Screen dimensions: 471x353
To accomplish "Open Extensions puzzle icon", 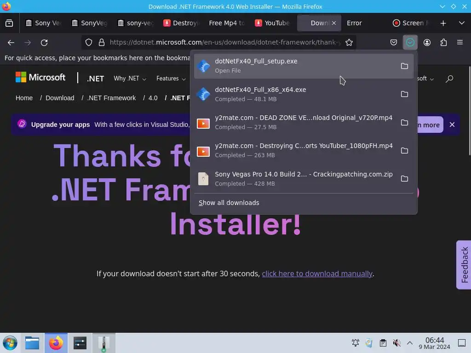I will pyautogui.click(x=444, y=42).
